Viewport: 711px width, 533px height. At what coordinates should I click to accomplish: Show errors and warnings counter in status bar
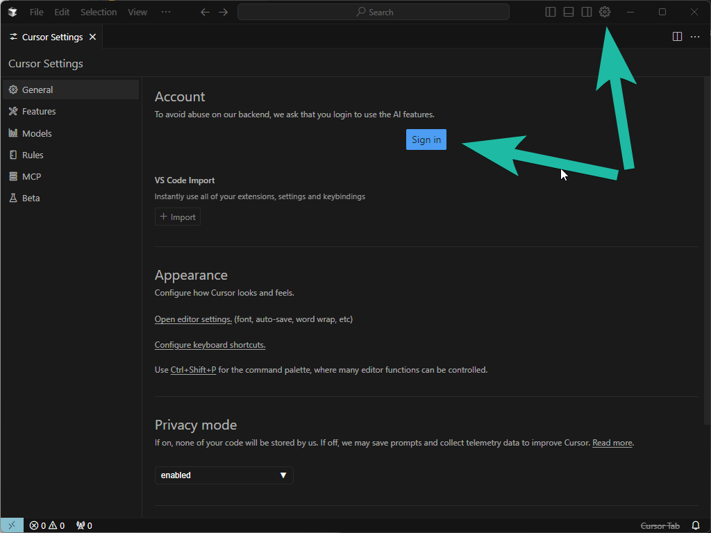point(47,525)
